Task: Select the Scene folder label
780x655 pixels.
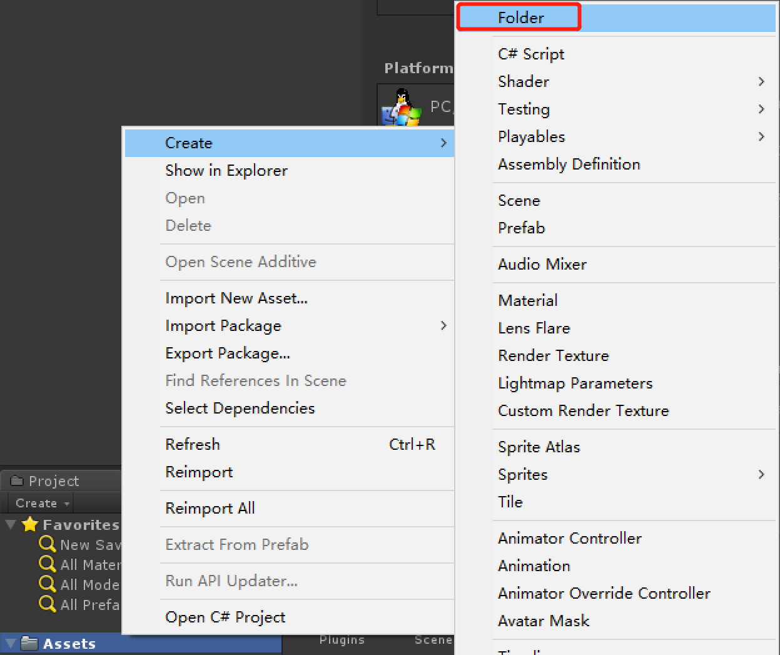Action: coord(433,639)
